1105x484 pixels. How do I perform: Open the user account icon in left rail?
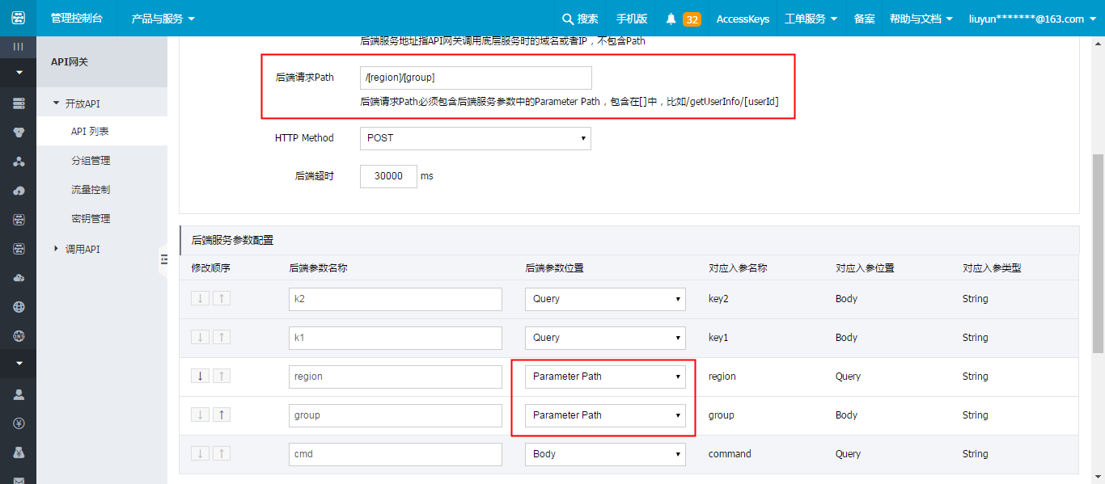coord(18,394)
